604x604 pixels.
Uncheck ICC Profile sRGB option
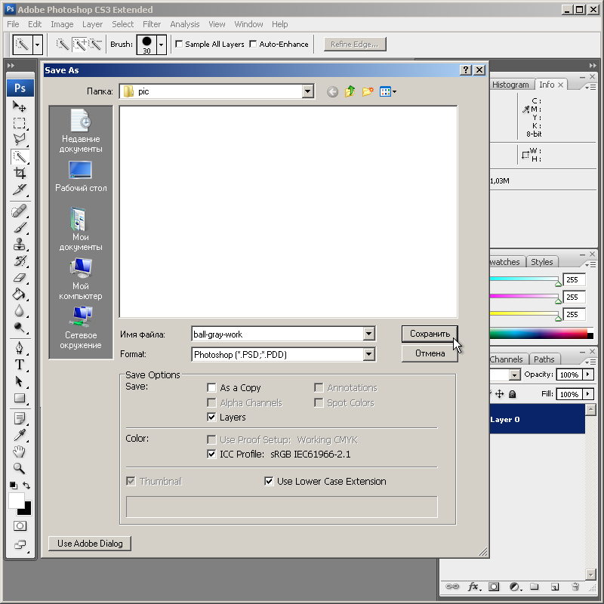(211, 455)
